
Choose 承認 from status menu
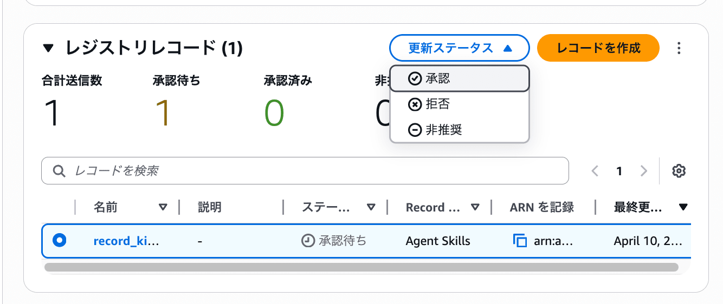(459, 79)
